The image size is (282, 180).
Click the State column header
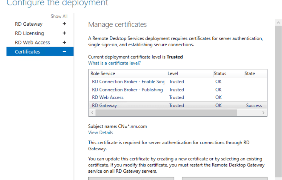point(250,73)
